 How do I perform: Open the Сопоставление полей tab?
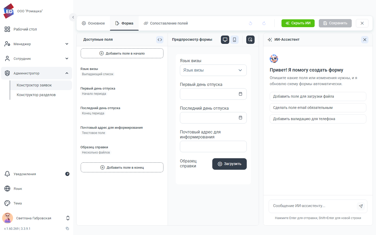[x=166, y=23]
